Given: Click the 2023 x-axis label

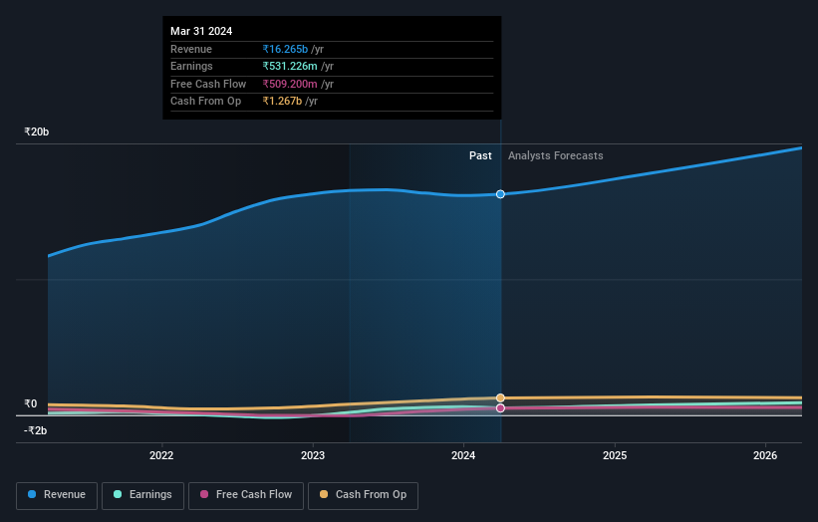Looking at the screenshot, I should click(x=313, y=455).
